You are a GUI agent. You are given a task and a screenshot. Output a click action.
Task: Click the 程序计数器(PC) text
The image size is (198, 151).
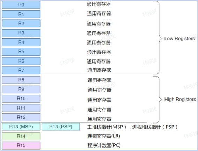[104, 145]
